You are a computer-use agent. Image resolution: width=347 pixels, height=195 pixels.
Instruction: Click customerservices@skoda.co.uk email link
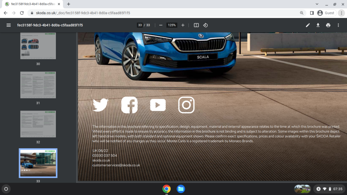[116, 165]
